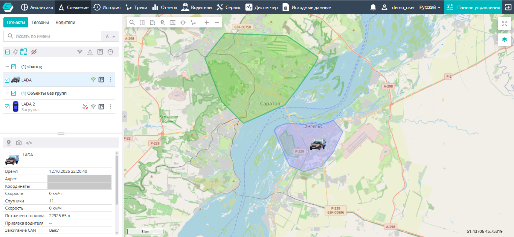Screen dimensions: 514x237
Task: Go to Треки in the top menu
Action: pos(136,7)
